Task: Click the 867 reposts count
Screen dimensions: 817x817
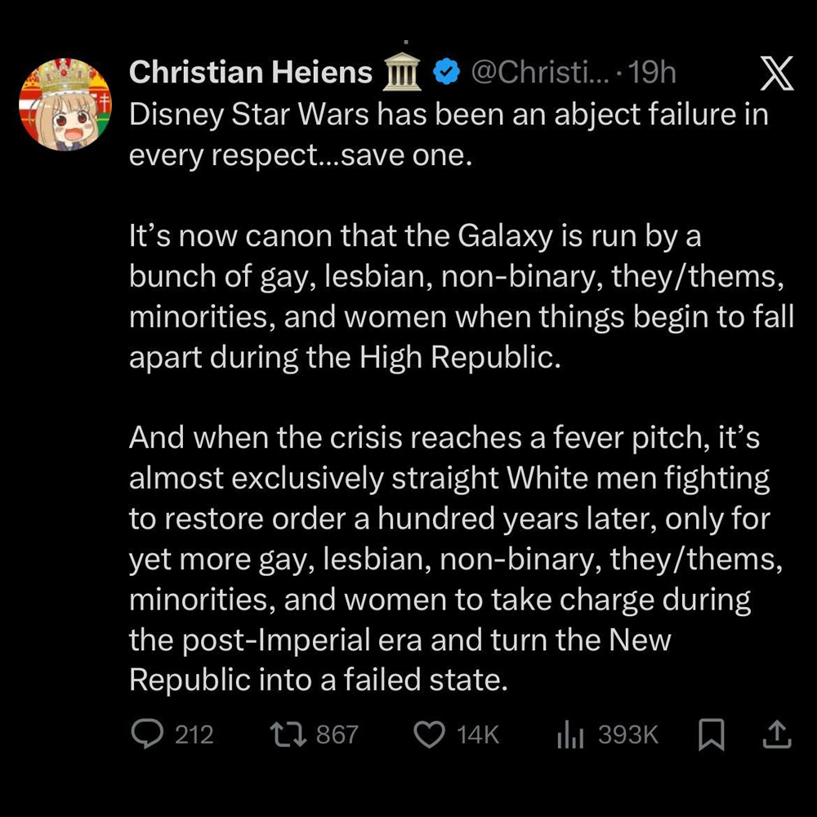Action: (x=337, y=734)
